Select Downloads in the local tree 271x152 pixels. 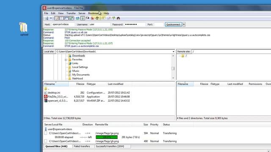78,56
